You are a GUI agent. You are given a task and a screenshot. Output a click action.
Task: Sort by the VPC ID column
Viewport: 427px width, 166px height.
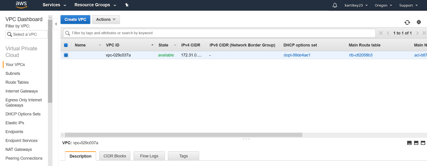pos(129,45)
